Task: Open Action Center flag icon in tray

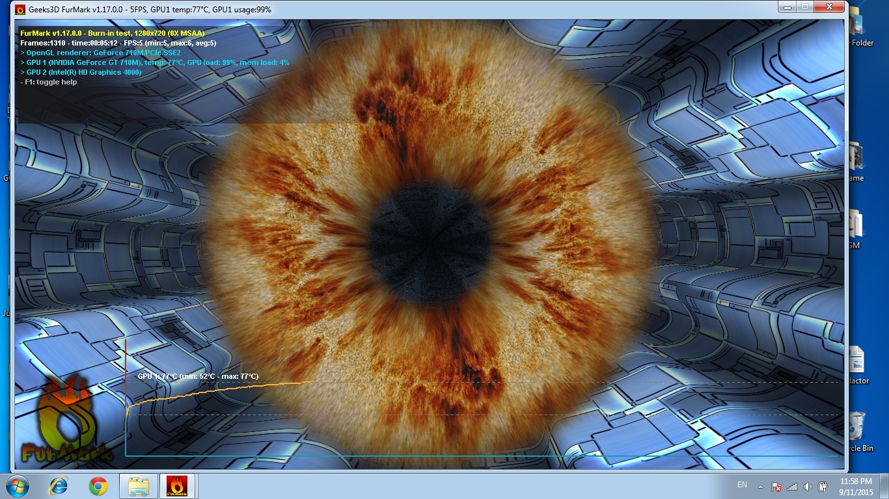Action: (776, 486)
